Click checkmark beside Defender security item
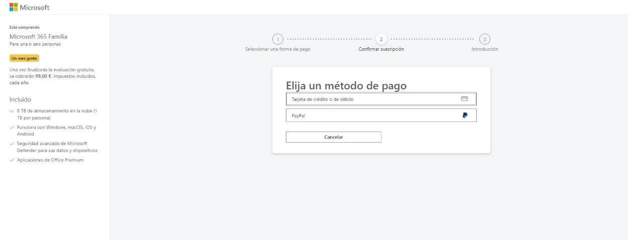 click(12, 144)
